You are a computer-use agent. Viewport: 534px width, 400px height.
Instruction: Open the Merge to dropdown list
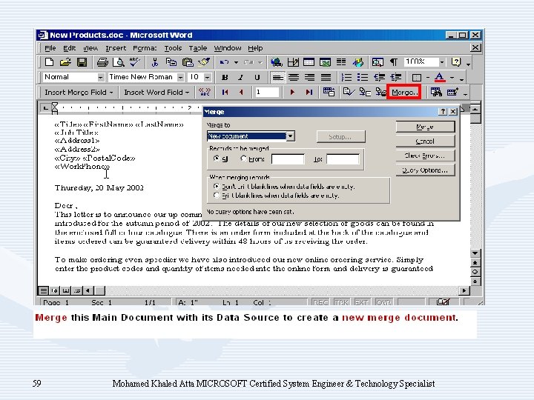pos(290,136)
